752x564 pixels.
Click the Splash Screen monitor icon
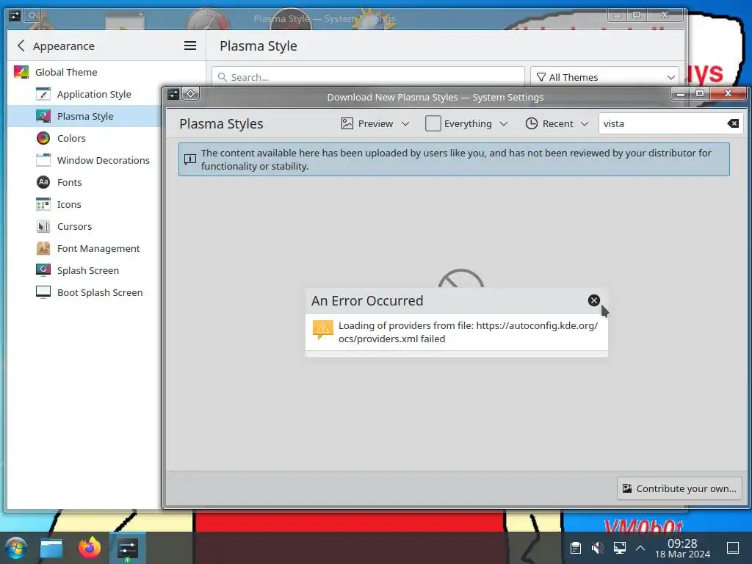pos(43,270)
